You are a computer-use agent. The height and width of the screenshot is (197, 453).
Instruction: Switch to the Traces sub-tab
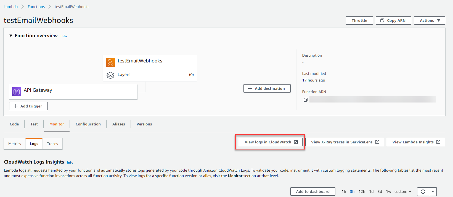52,144
